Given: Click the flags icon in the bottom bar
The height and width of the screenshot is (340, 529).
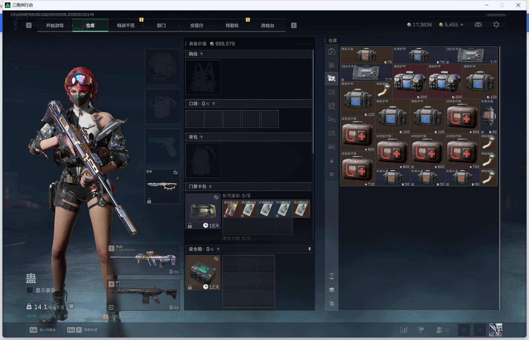Looking at the screenshot, I should 421,330.
